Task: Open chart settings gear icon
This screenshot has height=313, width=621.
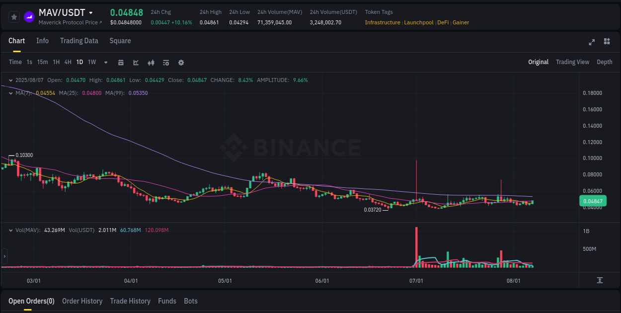Action: (181, 62)
